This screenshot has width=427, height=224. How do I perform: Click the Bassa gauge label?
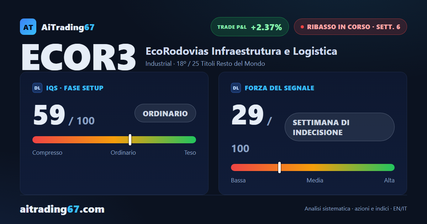tap(238, 180)
